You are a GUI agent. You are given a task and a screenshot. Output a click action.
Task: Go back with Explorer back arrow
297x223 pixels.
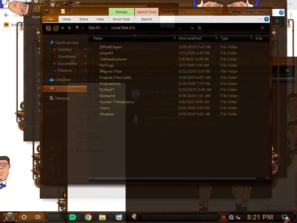tap(48, 28)
